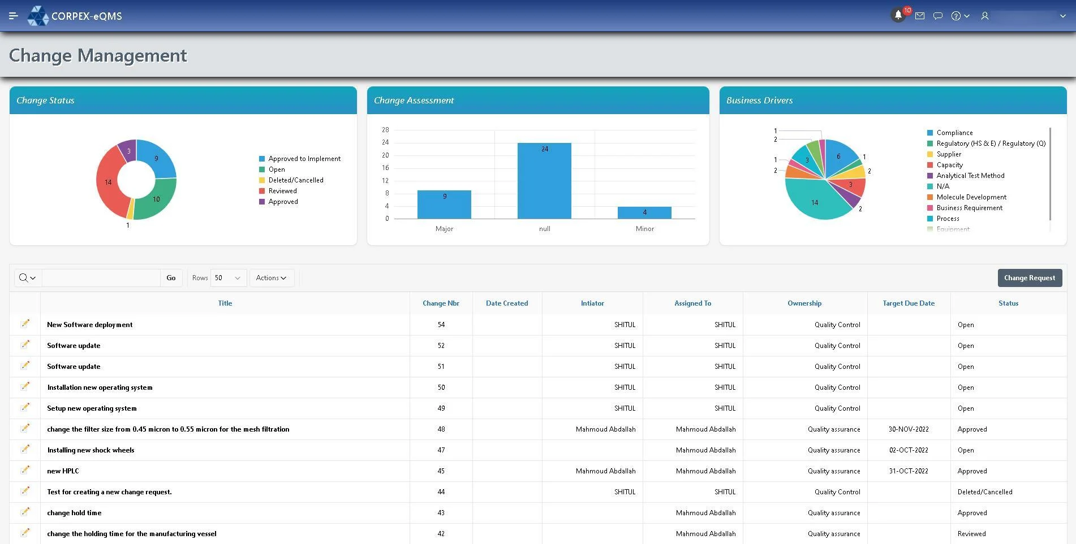Open the user profile icon

pyautogui.click(x=985, y=15)
